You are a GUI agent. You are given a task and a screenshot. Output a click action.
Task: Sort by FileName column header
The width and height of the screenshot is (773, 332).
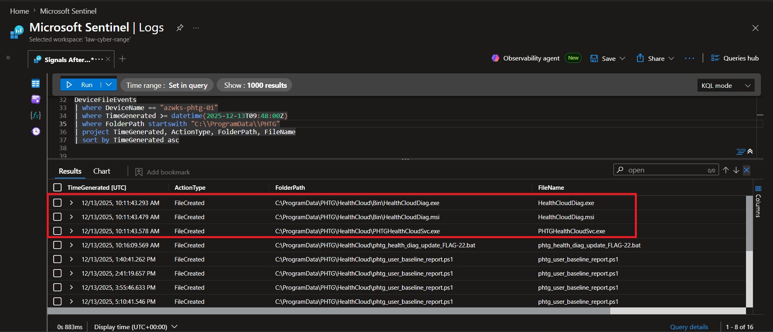coord(551,188)
